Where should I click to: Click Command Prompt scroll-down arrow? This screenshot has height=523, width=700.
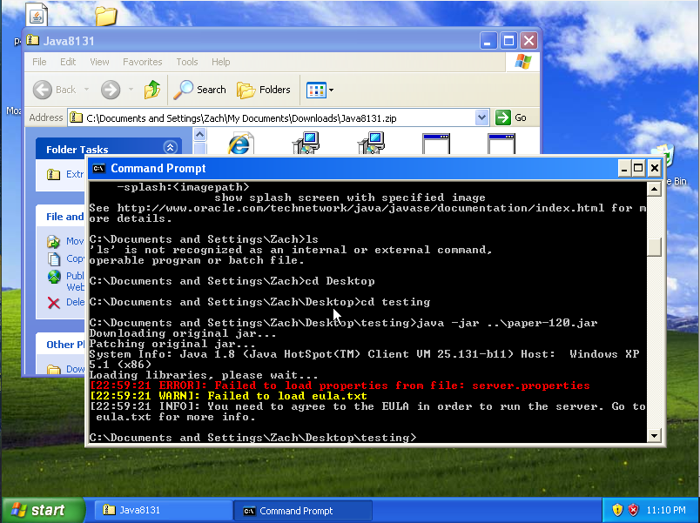(654, 435)
